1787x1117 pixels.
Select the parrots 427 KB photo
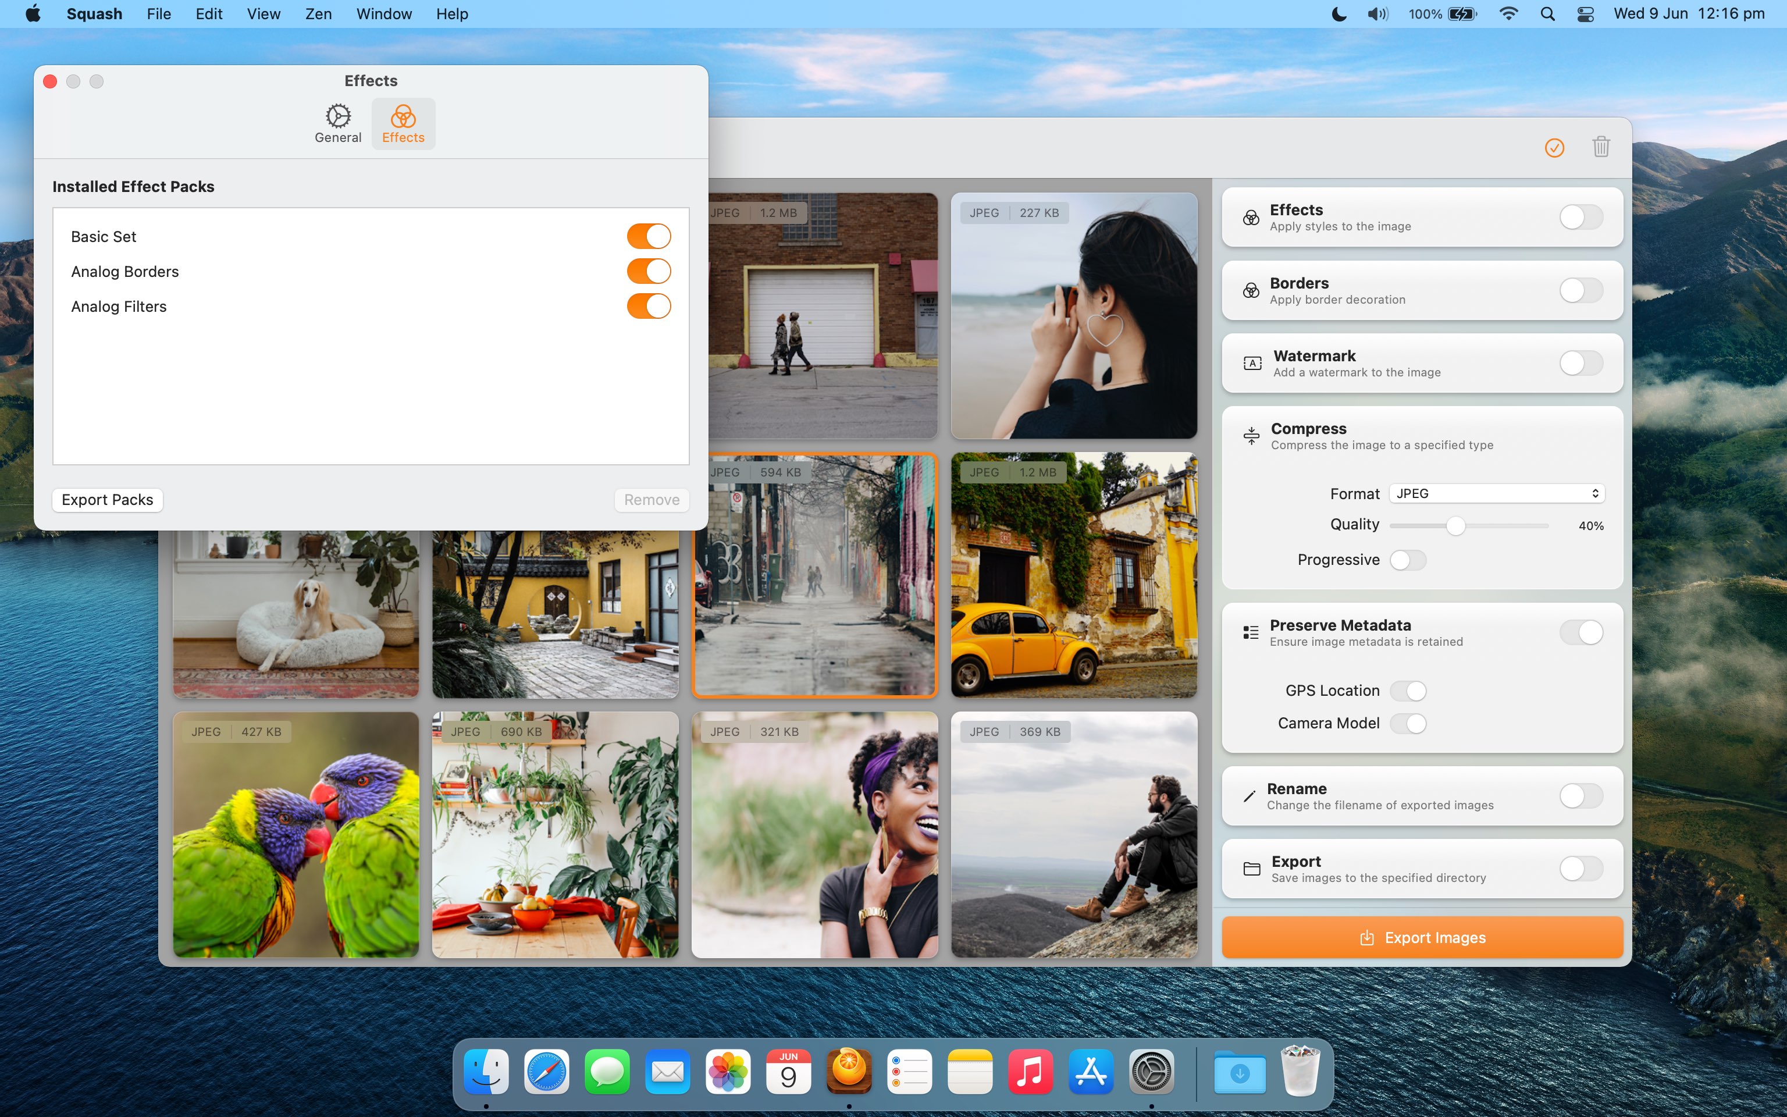[x=296, y=835]
